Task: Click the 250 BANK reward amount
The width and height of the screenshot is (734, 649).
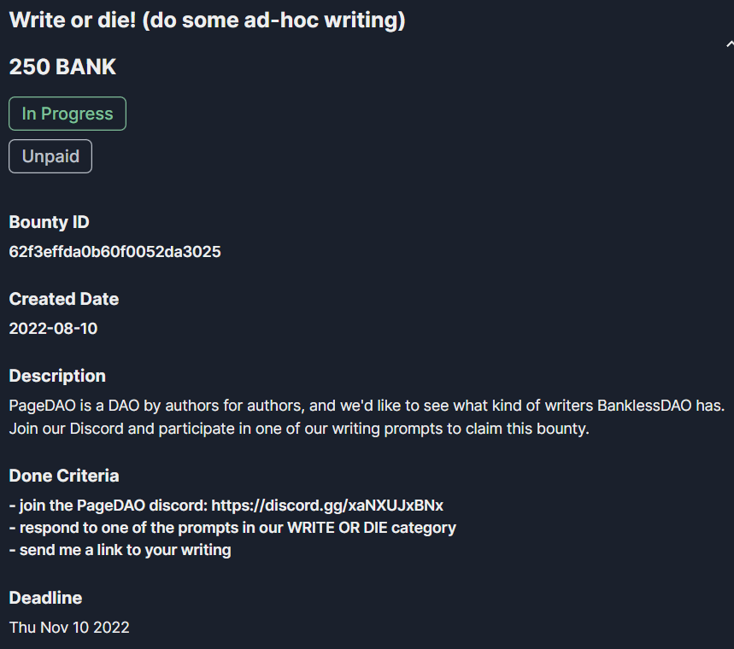Action: pyautogui.click(x=62, y=67)
